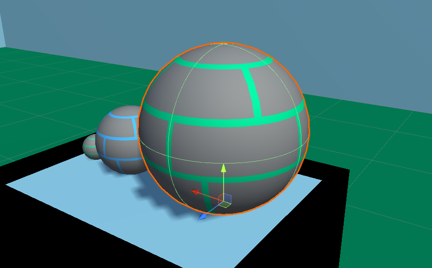Viewport: 432px width, 268px height.
Task: Click the blue-gray back wall
Action: pos(322,37)
